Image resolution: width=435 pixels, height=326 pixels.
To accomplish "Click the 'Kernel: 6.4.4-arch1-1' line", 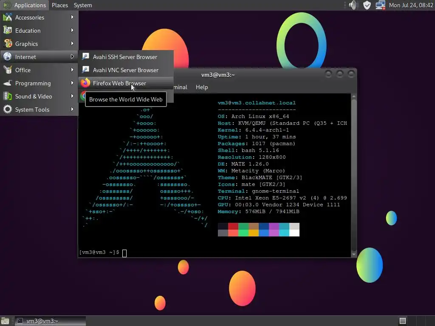I will 253,130.
